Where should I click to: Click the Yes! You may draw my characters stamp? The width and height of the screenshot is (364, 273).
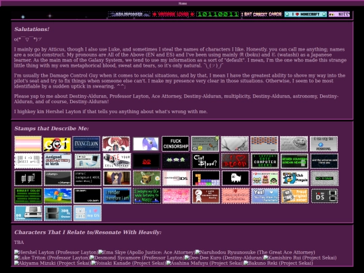pyautogui.click(x=265, y=196)
